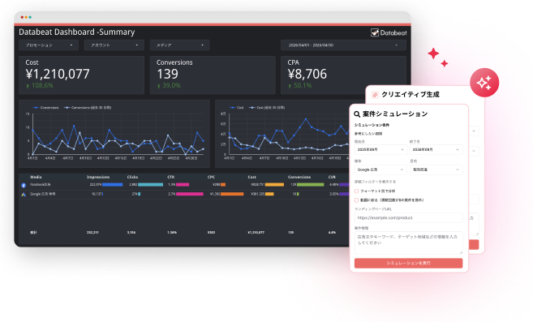Click the 案件情報 text area

click(408, 243)
